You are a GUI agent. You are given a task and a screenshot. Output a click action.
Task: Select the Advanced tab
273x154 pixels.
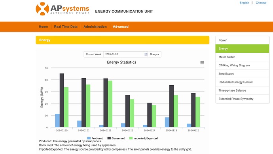121,26
